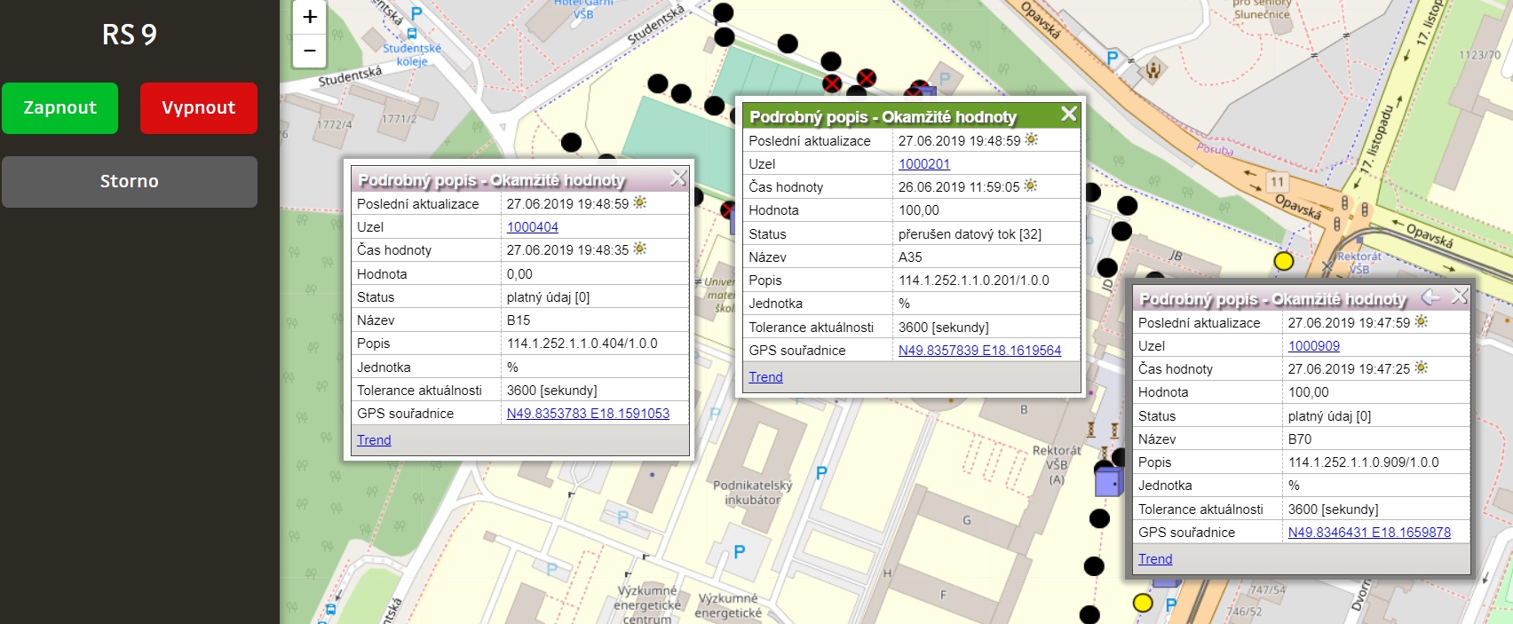
Task: Click the name value 'B70'
Action: coord(1300,439)
